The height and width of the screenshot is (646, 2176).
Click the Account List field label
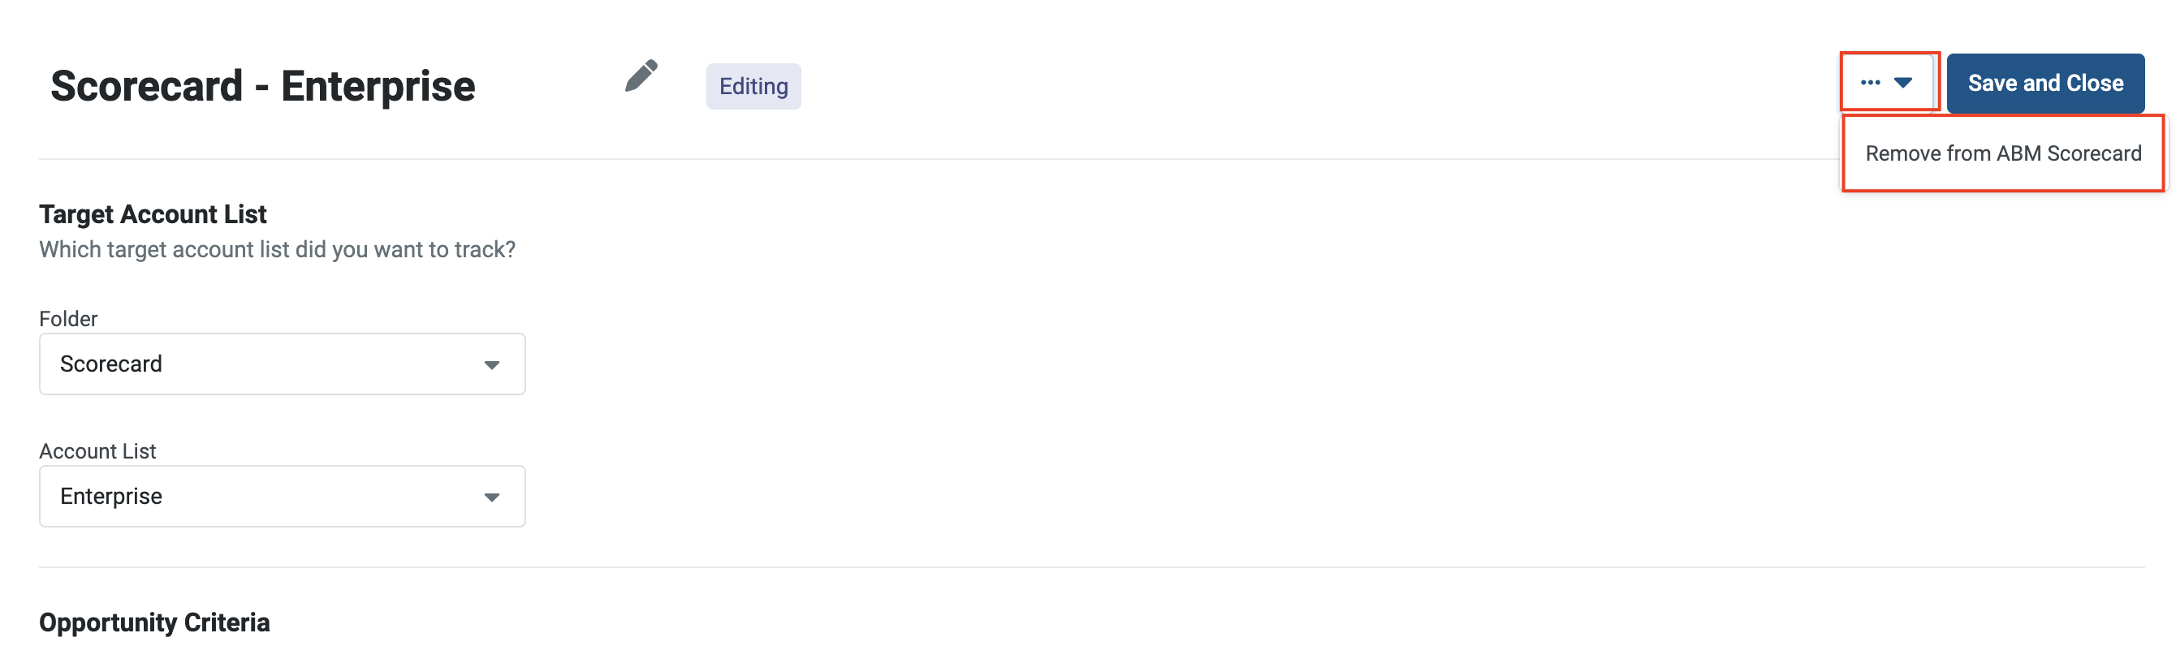click(97, 451)
